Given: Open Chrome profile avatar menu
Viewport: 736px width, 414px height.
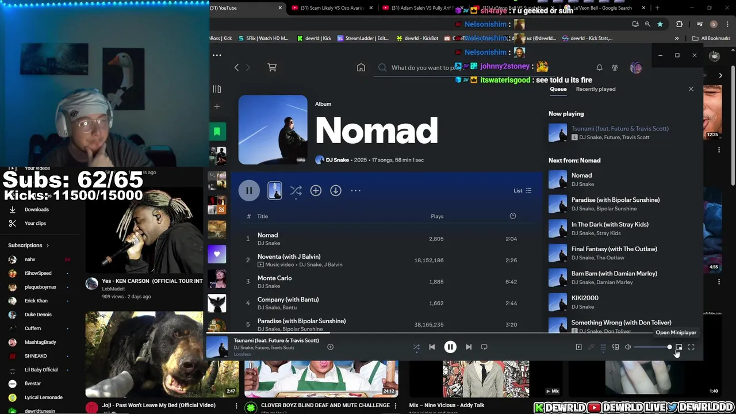Looking at the screenshot, I should click(714, 24).
